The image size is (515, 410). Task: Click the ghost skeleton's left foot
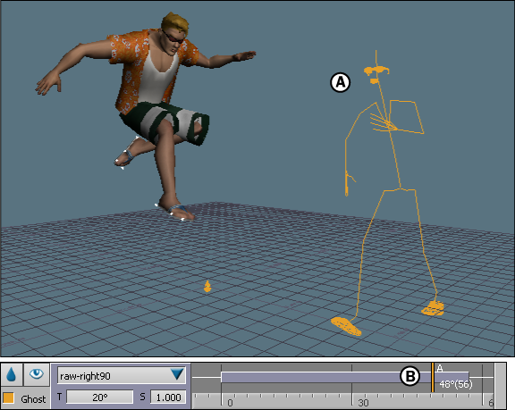click(433, 308)
